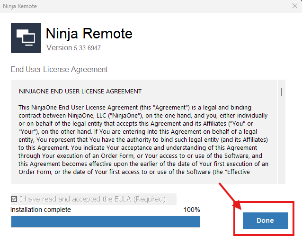Click the blank area under the EULA heading
The height and width of the screenshot is (238, 302).
pos(142,99)
